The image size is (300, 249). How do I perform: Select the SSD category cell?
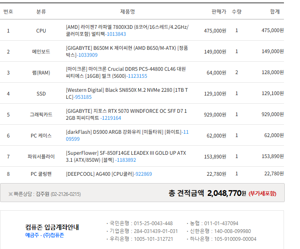click(41, 93)
